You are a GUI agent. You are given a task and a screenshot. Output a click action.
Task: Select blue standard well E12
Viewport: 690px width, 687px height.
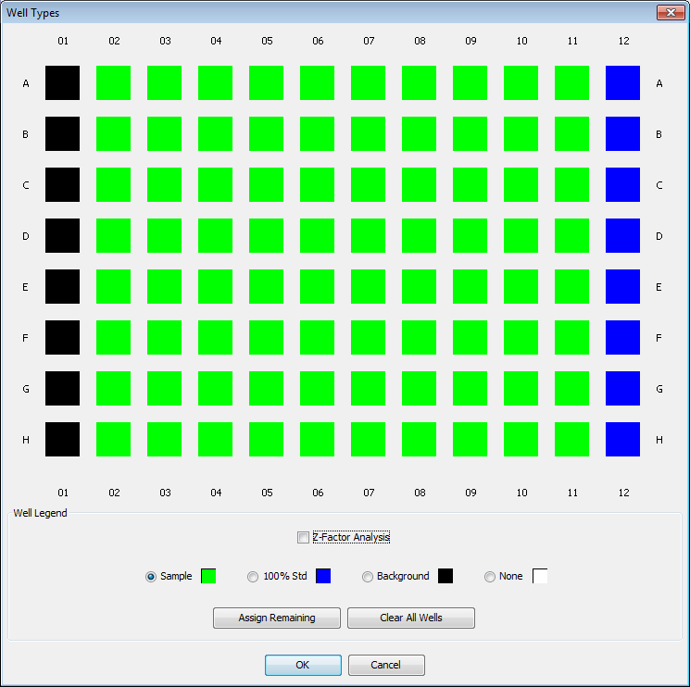click(x=622, y=287)
